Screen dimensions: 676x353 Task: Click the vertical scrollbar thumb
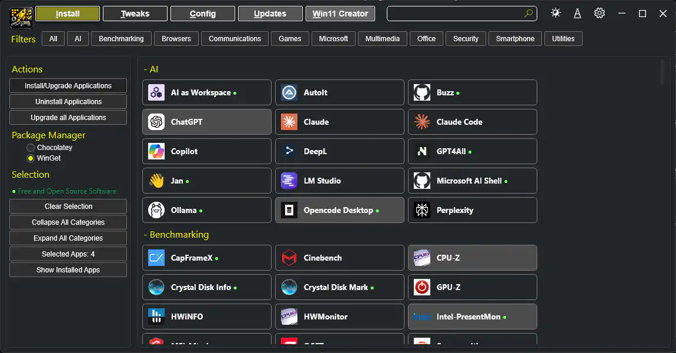662,72
